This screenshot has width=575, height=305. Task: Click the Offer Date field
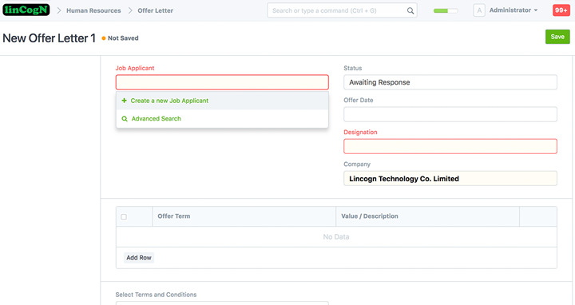pyautogui.click(x=450, y=114)
